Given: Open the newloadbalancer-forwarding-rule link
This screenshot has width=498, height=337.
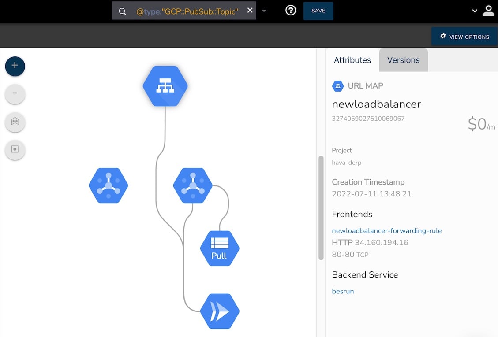Looking at the screenshot, I should click(386, 230).
